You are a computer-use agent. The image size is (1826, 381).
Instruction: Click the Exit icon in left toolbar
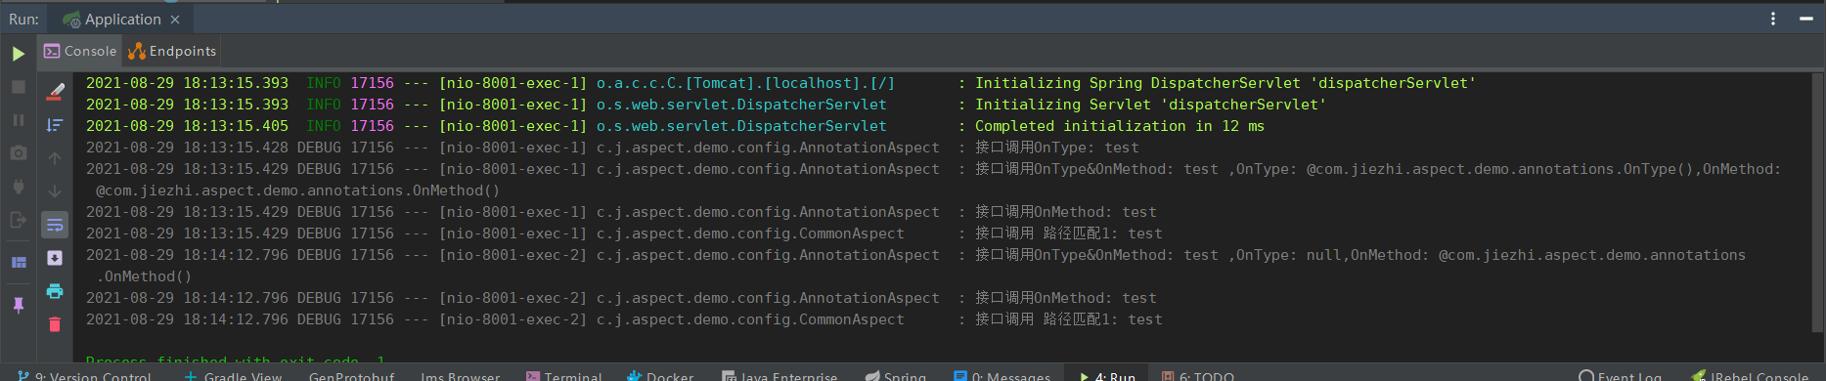(x=18, y=220)
